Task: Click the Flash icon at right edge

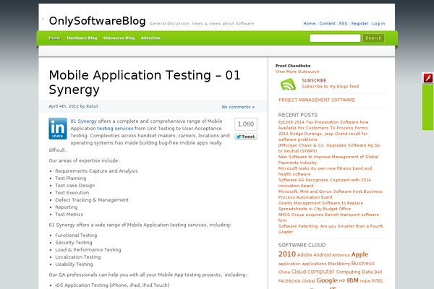Action: 428,78
